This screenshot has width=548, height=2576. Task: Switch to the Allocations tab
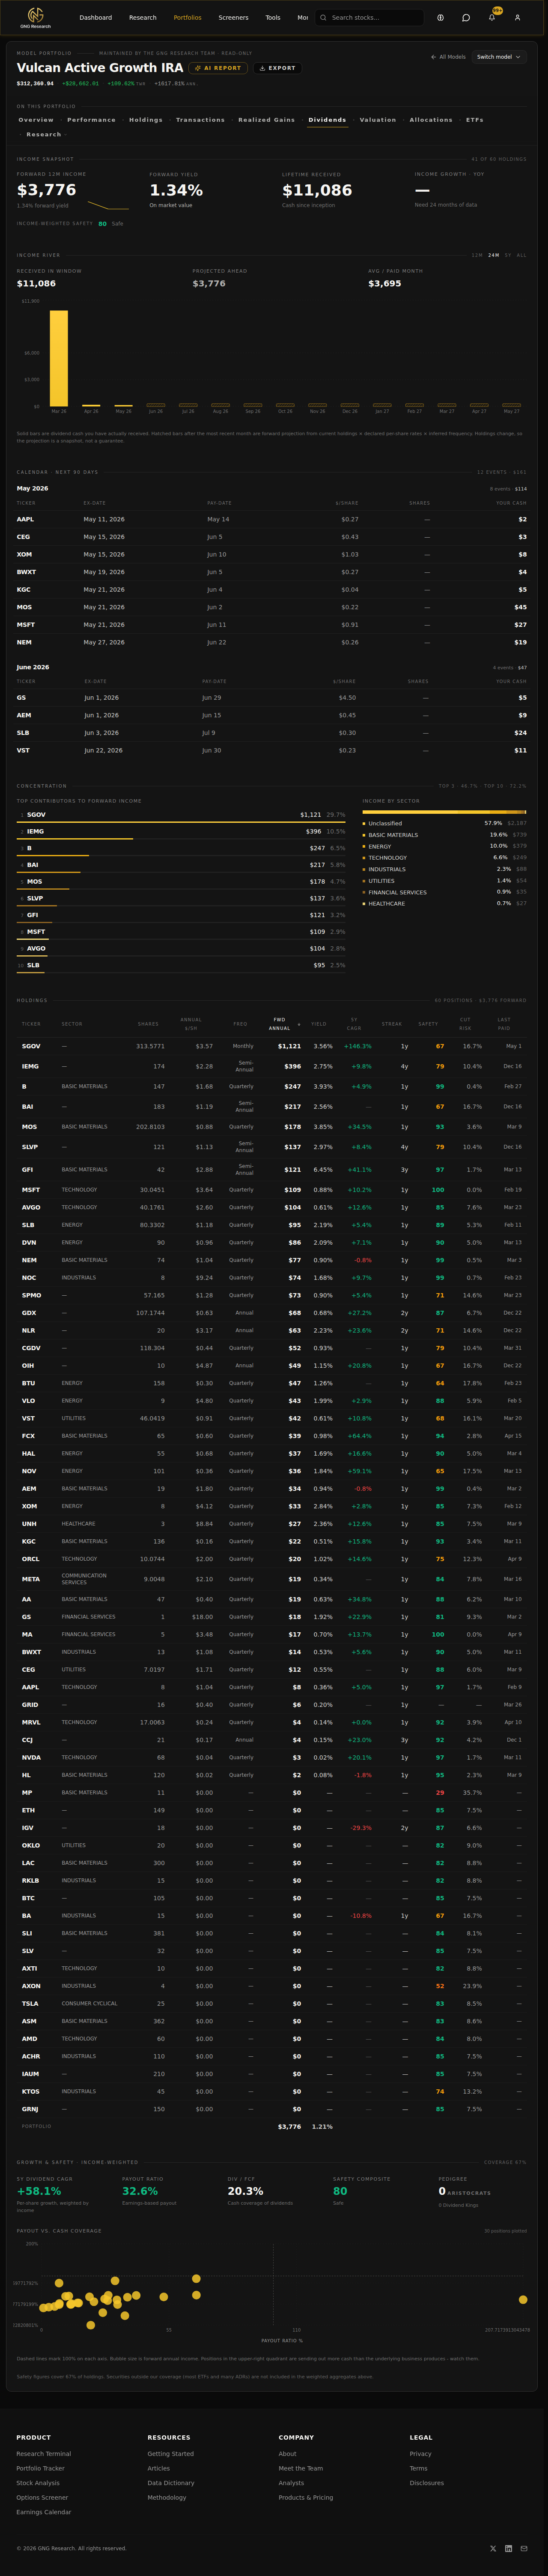[x=431, y=120]
